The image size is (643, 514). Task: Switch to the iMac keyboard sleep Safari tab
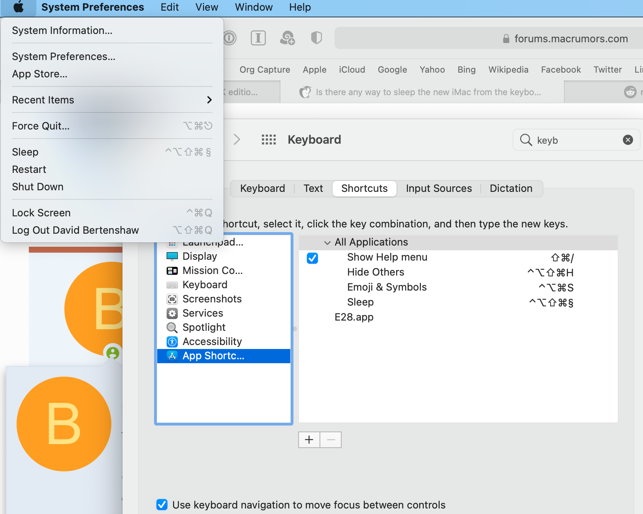(422, 92)
